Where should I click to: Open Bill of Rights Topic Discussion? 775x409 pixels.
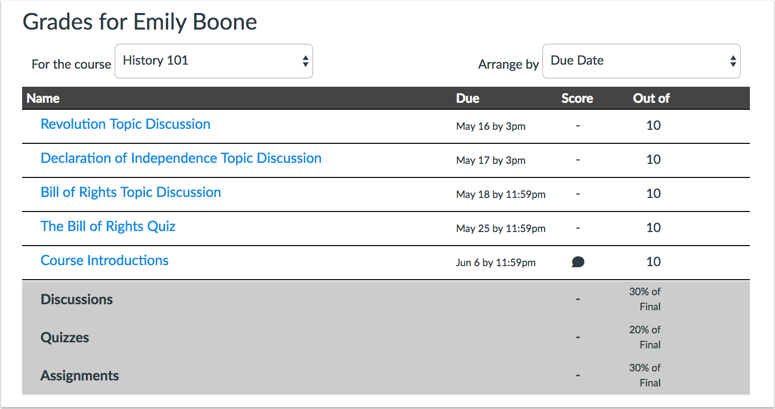click(131, 192)
